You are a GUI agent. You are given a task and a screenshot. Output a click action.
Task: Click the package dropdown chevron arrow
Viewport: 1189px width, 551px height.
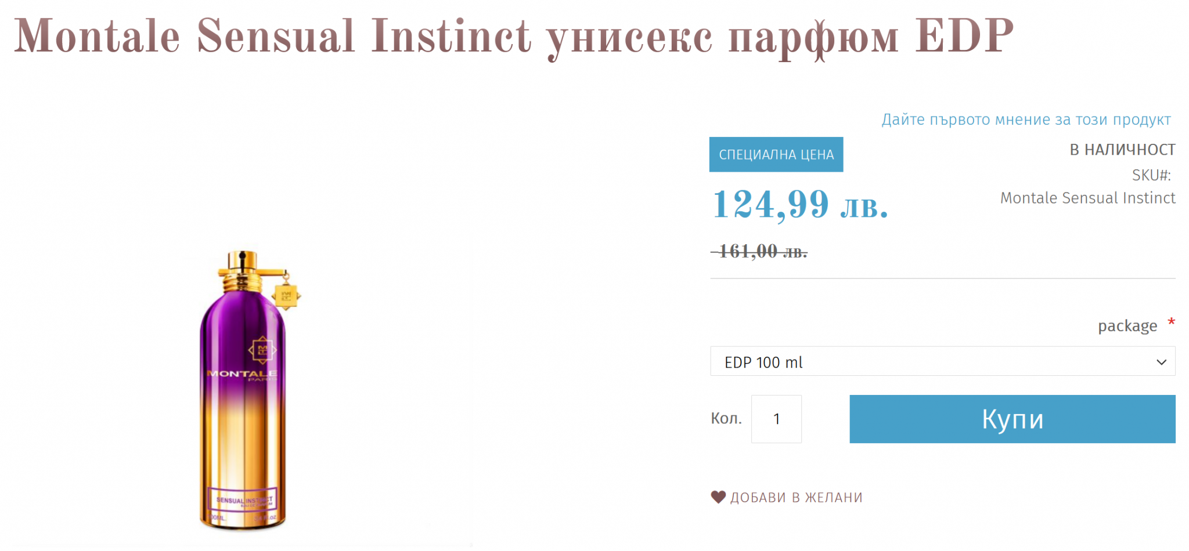coord(1161,362)
